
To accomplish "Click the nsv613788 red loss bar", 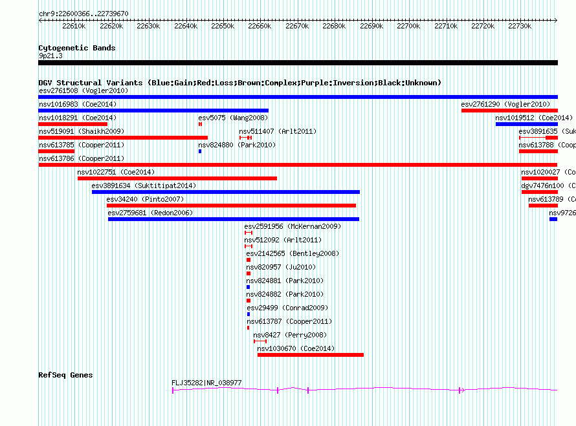I will coord(538,151).
